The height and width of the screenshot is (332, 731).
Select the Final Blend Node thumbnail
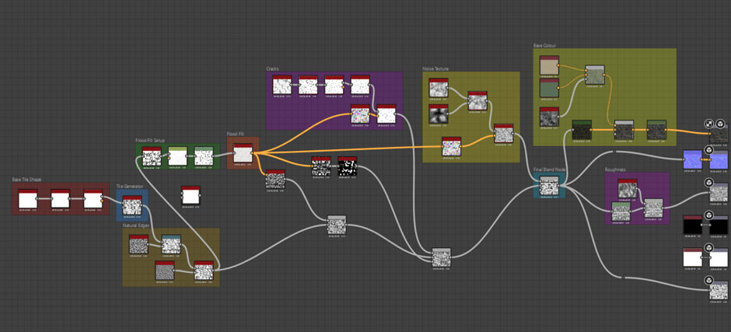(550, 186)
